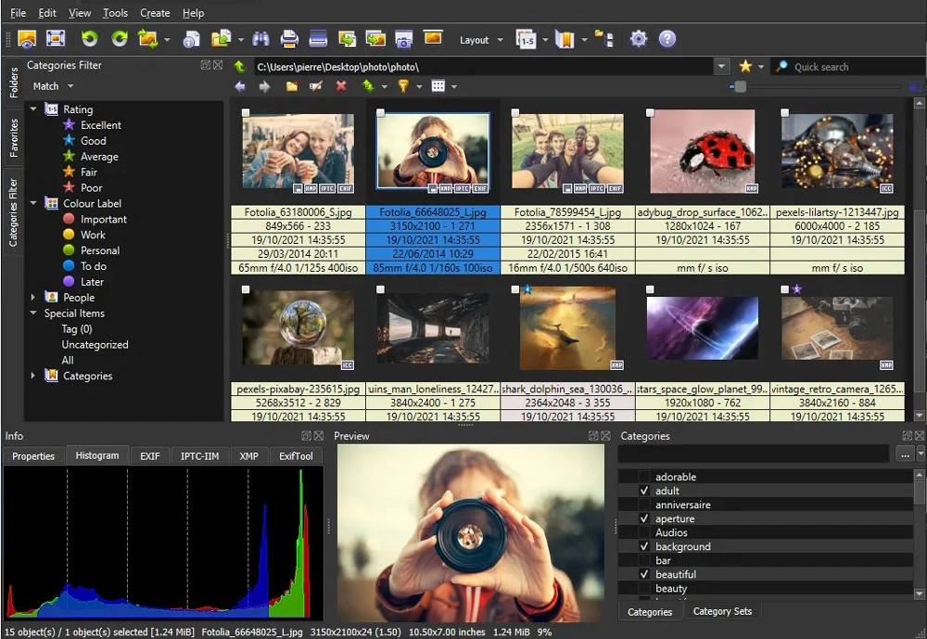Check the 'adorable' category checkbox
This screenshot has width=927, height=639.
[x=645, y=477]
